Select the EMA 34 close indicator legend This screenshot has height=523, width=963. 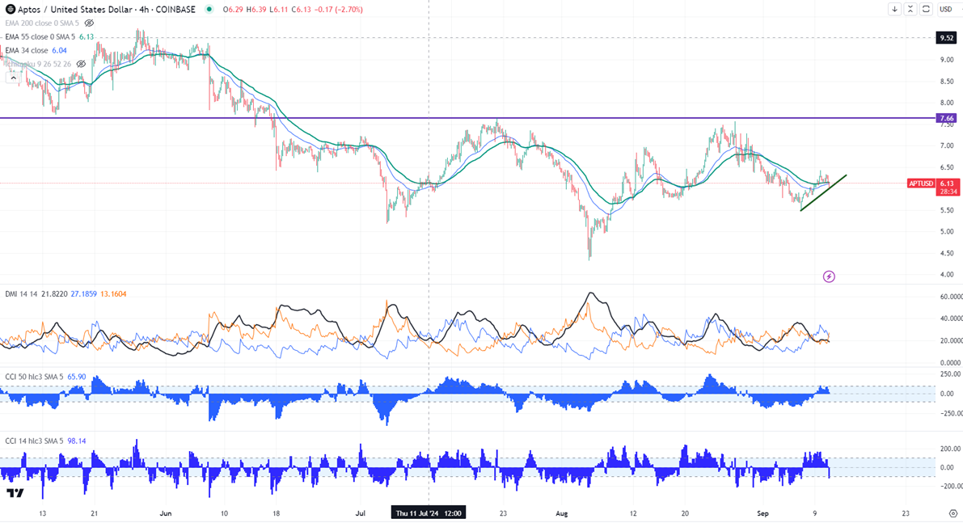point(27,50)
